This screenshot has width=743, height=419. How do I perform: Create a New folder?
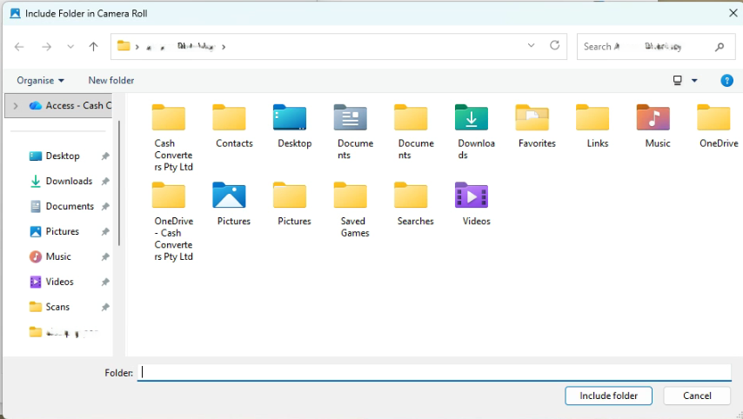point(110,81)
